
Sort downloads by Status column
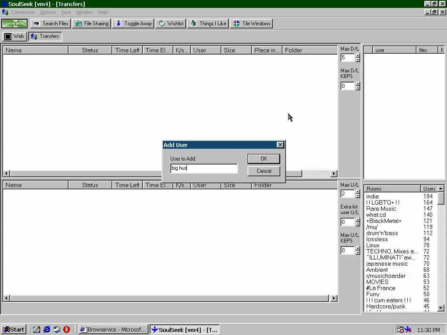[90, 50]
